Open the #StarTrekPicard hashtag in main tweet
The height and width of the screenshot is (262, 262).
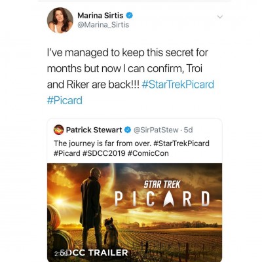pyautogui.click(x=178, y=84)
